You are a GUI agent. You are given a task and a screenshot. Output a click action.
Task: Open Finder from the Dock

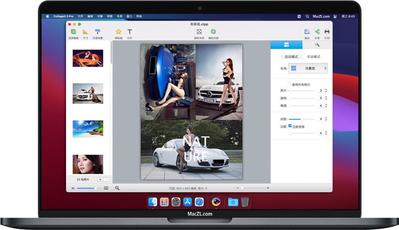click(153, 202)
